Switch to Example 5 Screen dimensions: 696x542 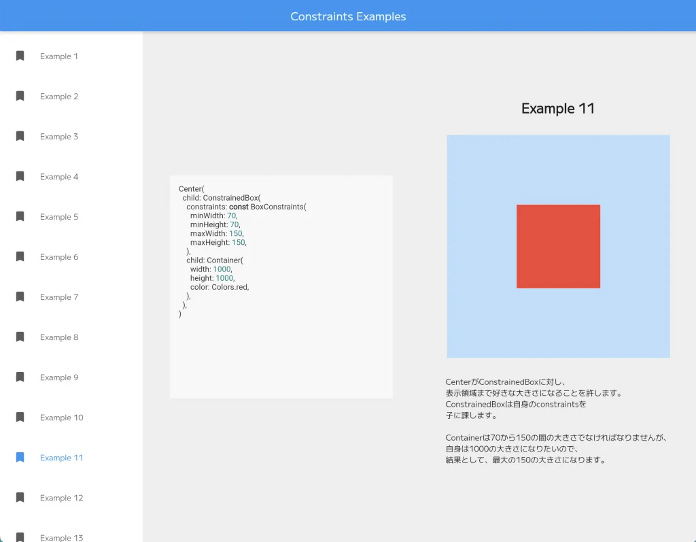pos(59,217)
